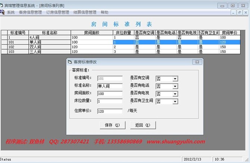This screenshot has height=163, width=250.
Task: Open the 系统 menu
Action: [11, 12]
